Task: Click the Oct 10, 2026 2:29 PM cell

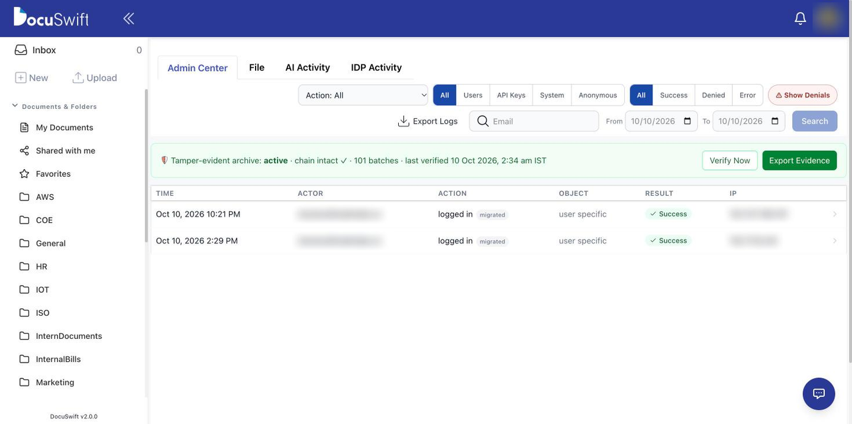Action: pyautogui.click(x=197, y=241)
